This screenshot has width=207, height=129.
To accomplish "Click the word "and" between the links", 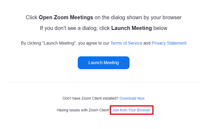I will tap(147, 43).
